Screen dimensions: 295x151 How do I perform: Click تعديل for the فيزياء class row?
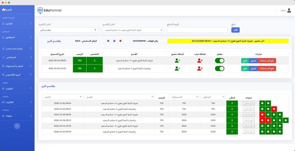(253, 60)
